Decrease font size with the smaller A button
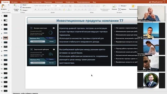This screenshot has width=167, height=94. (x=66, y=6)
